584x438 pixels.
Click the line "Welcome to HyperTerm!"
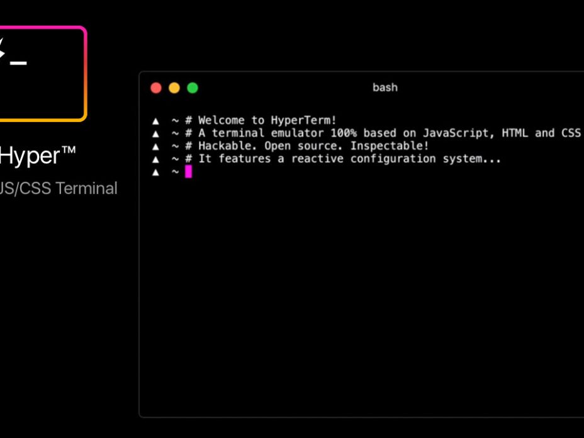point(267,120)
